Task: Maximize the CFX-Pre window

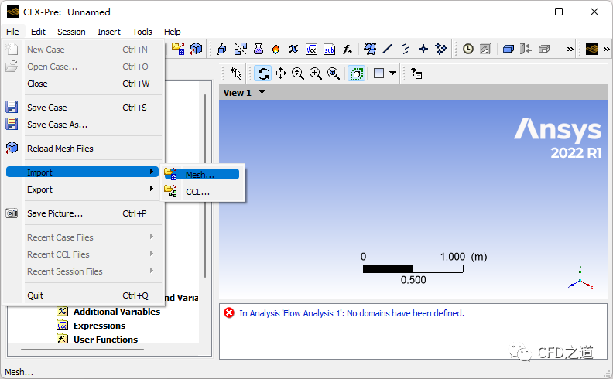Action: (x=559, y=12)
